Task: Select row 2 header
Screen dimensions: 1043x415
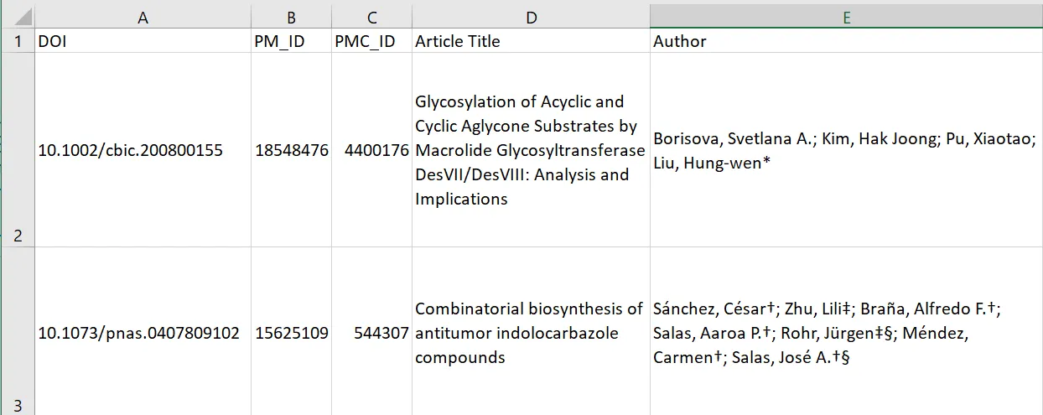Action: coord(17,150)
